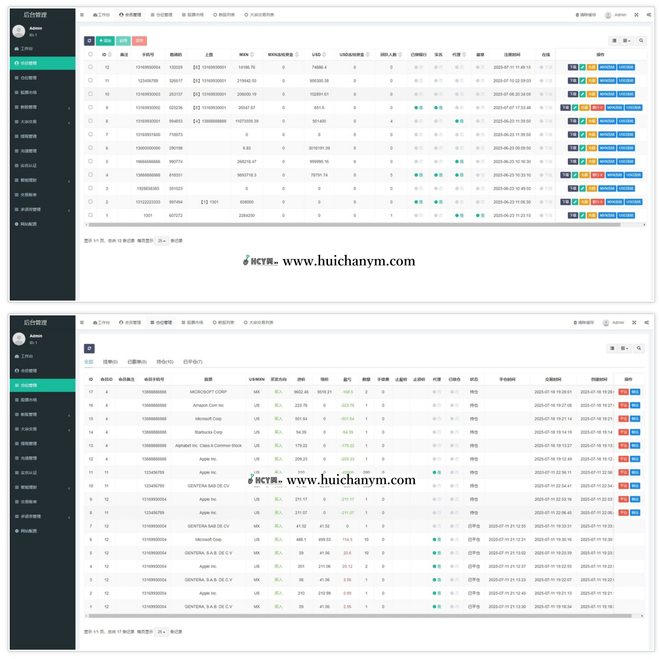Screen dimensions: 659x659
Task: Click the refresh icon above the positions table
Action: point(89,348)
